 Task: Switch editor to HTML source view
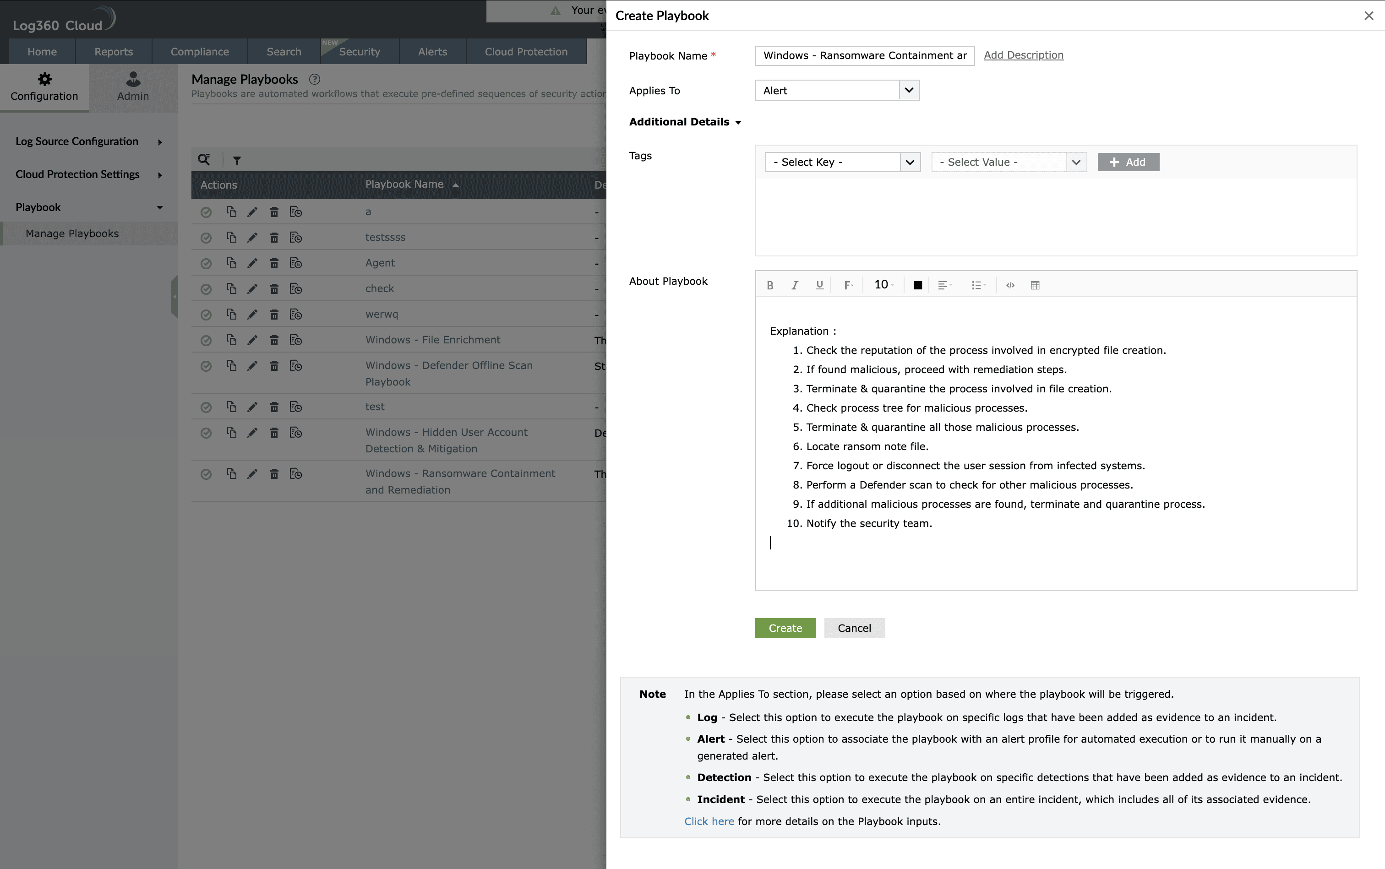click(1010, 285)
